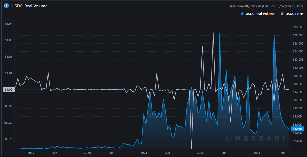Click the $0.990 price axis label
The image size is (307, 157).
point(8,106)
